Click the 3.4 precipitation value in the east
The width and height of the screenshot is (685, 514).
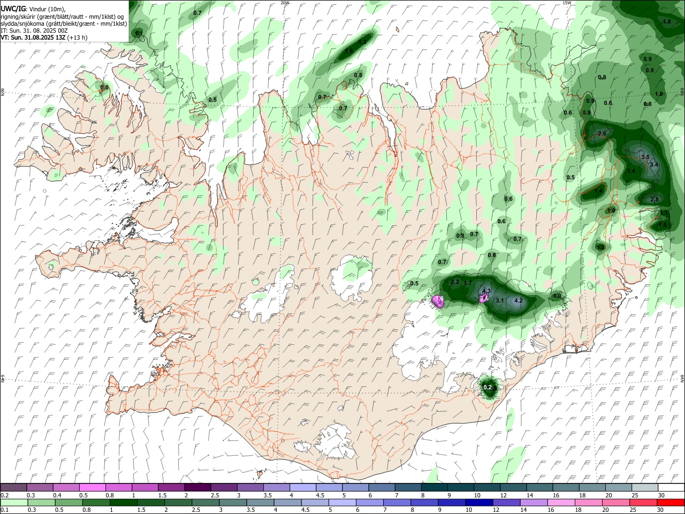(x=654, y=164)
